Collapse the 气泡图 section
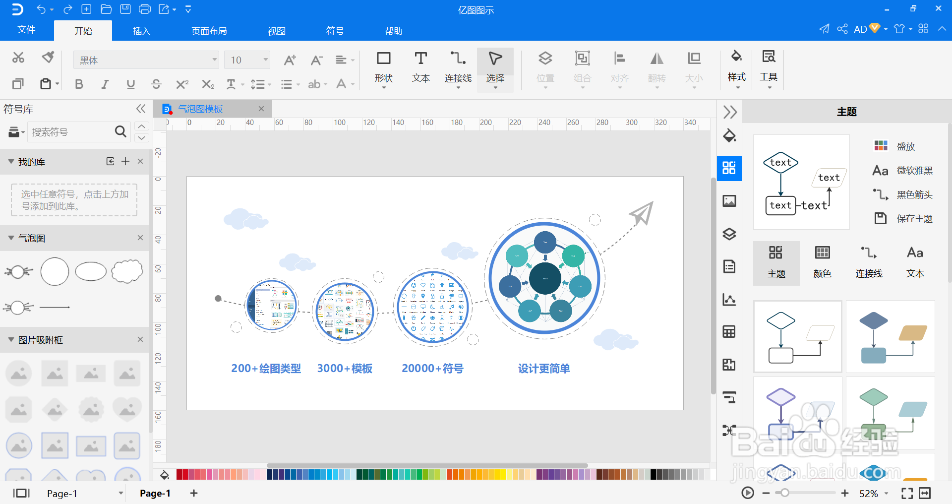The image size is (952, 504). 11,238
